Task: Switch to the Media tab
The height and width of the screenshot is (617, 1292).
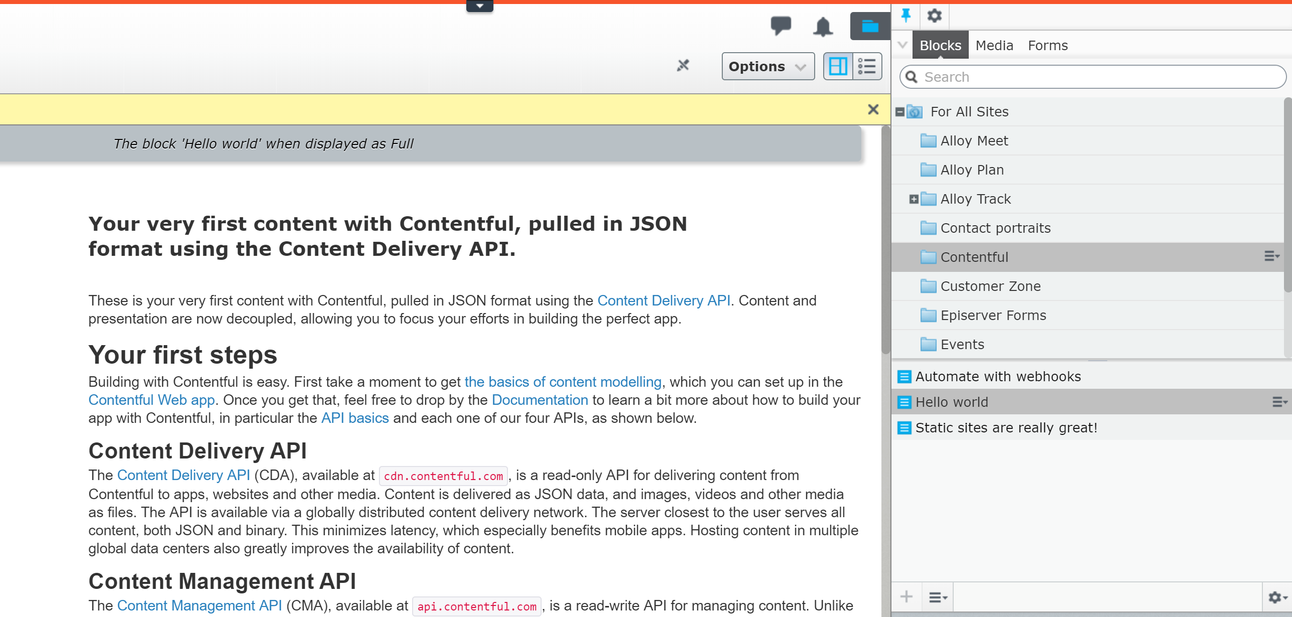Action: 995,45
